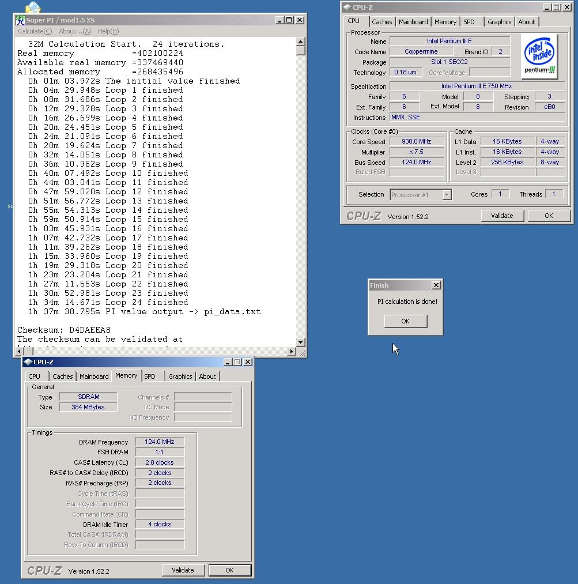Open the Calculate(C) menu in Super PI
This screenshot has height=584, width=578.
pyautogui.click(x=35, y=31)
